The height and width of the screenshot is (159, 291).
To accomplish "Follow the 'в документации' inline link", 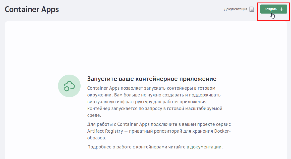I will 204,147.
